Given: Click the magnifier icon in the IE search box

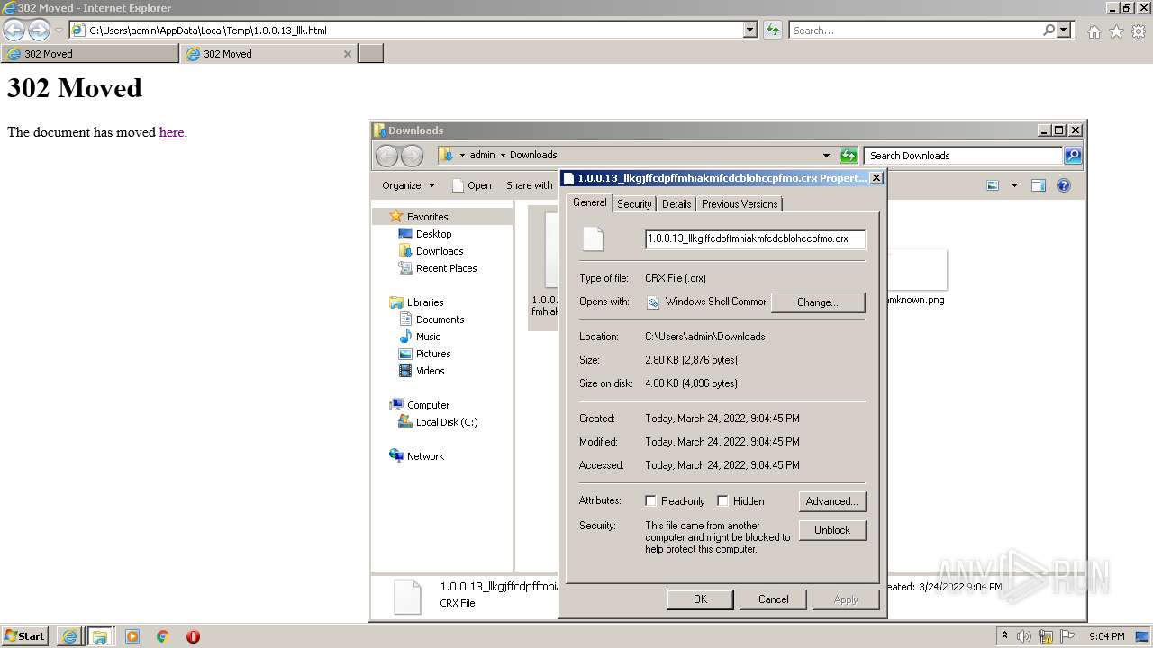Looking at the screenshot, I should [x=1049, y=30].
